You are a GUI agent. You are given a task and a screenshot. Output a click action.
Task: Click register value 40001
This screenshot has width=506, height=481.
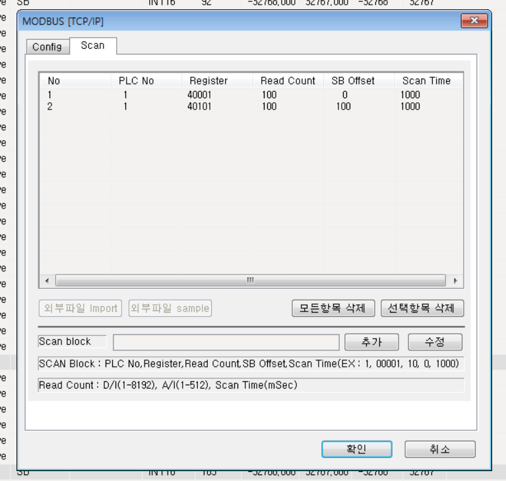tap(199, 95)
